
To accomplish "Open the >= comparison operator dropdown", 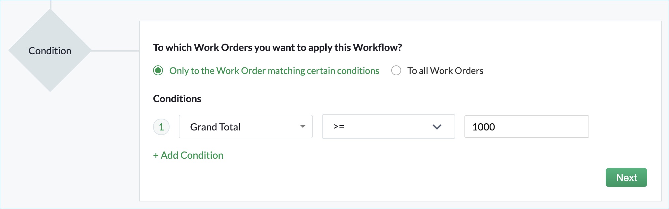I will coord(388,127).
